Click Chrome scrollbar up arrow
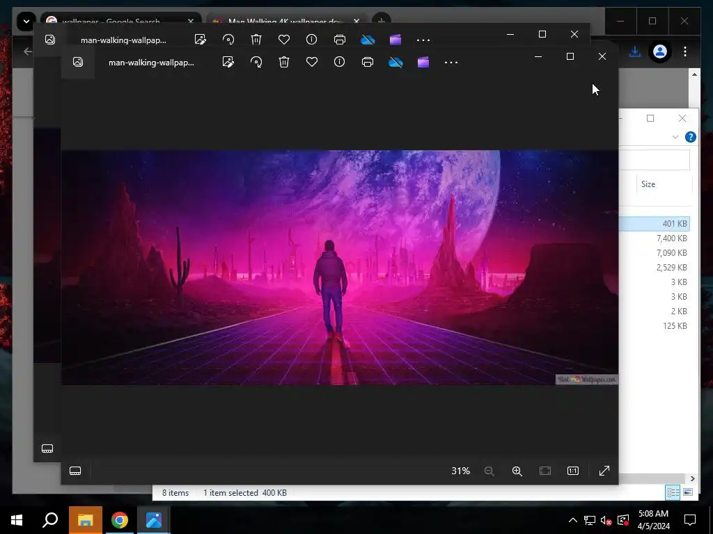 (x=694, y=74)
